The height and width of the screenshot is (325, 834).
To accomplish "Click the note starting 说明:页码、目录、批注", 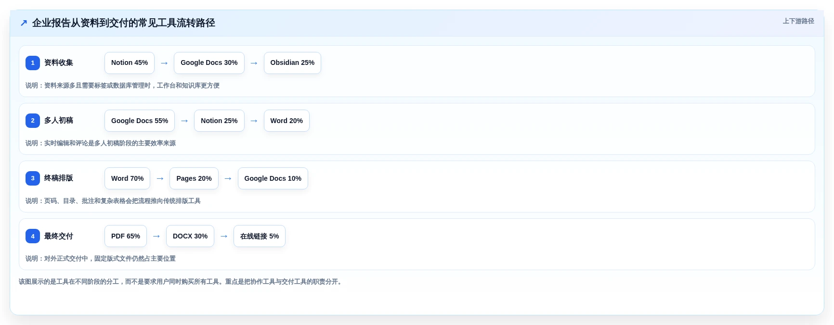I will pyautogui.click(x=113, y=201).
